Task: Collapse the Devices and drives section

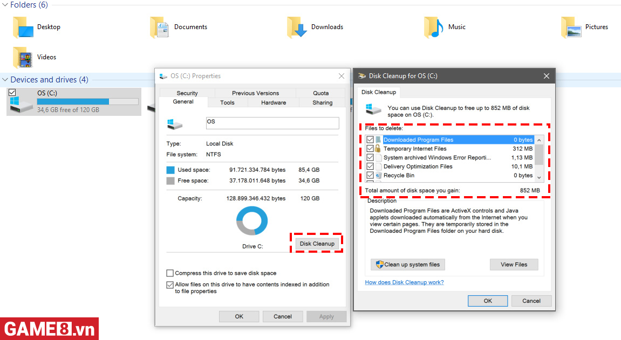Action: pos(5,80)
